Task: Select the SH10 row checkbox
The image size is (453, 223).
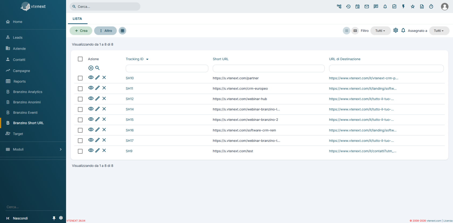Action: 80,78
